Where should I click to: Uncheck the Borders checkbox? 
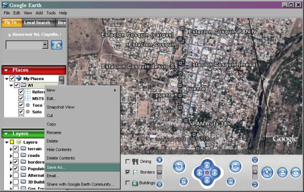click(128, 172)
